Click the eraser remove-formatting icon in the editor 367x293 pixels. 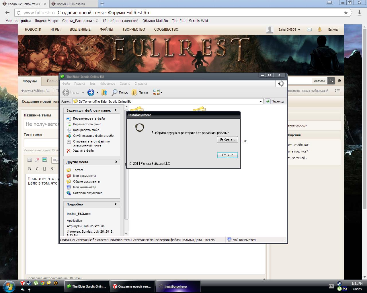click(x=37, y=160)
